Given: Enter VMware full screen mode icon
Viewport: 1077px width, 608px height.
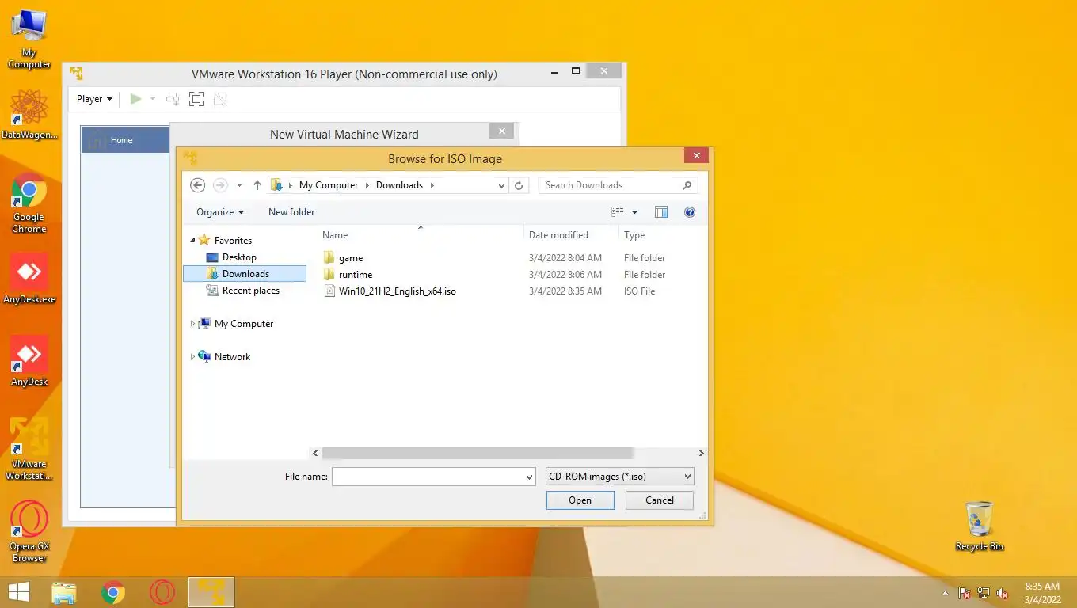Looking at the screenshot, I should click(x=196, y=99).
